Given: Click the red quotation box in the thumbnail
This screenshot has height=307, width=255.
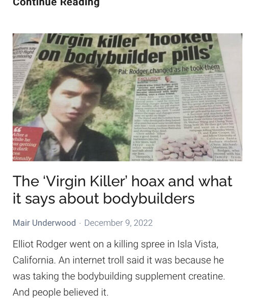Looking at the screenshot, I should pyautogui.click(x=28, y=144).
